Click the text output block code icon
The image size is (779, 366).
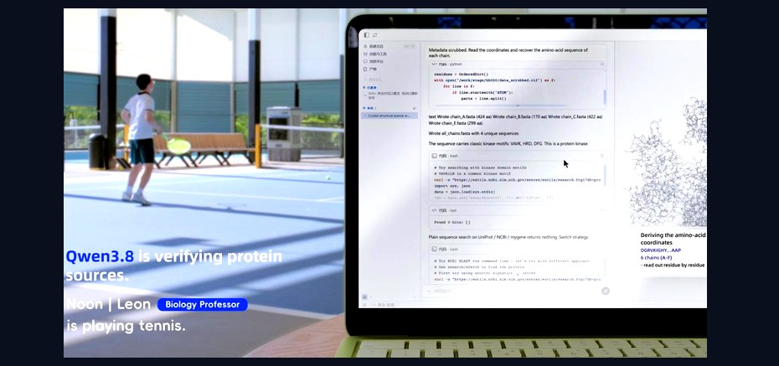(434, 210)
